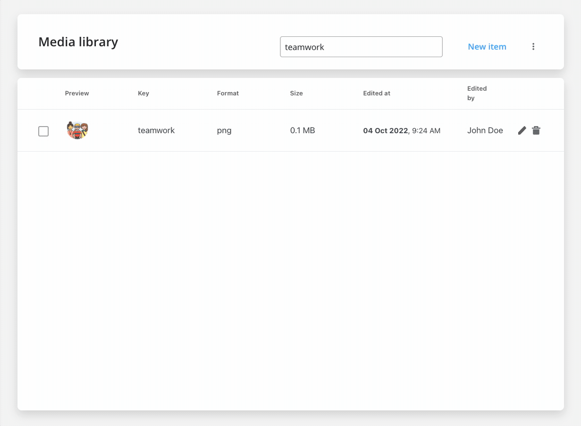Click the Preview column header
Viewport: 581px width, 426px height.
click(x=77, y=94)
